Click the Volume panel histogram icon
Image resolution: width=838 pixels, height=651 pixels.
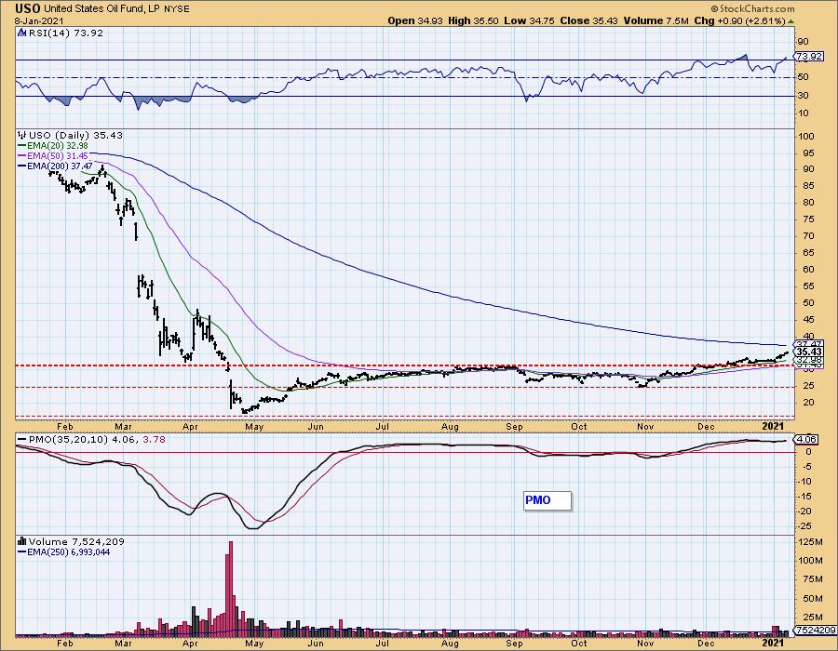click(22, 541)
